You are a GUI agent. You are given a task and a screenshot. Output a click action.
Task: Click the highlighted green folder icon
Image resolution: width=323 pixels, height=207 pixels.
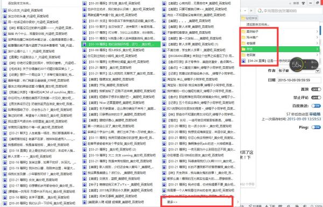pyautogui.click(x=243, y=49)
